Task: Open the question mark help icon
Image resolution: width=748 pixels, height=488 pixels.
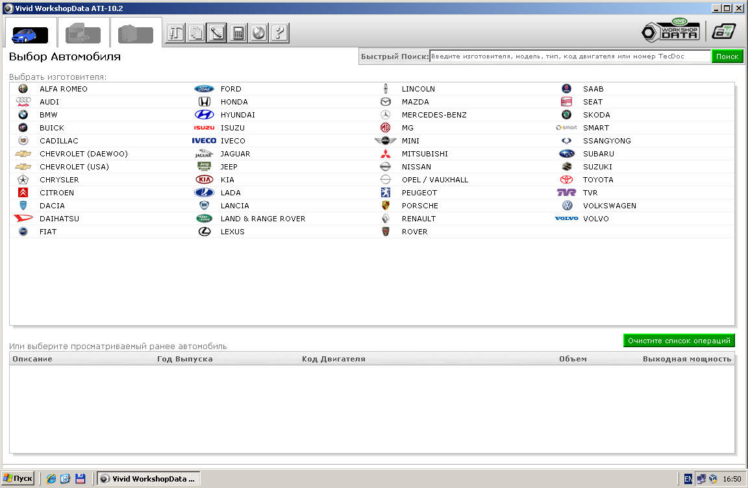Action: click(x=279, y=33)
